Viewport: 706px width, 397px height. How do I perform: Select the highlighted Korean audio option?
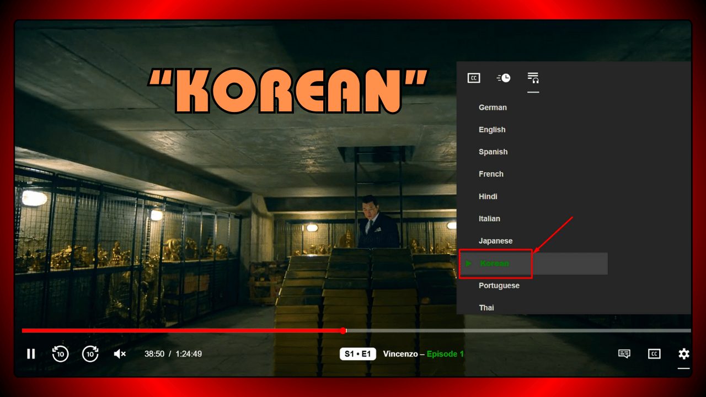533,264
